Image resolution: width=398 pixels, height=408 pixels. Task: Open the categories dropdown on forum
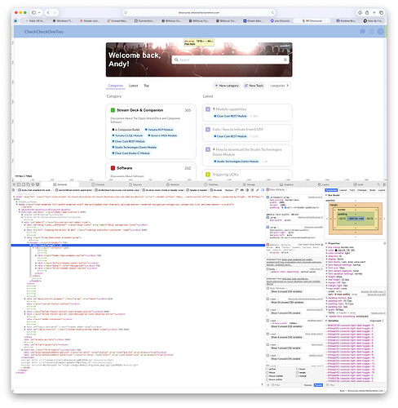280,86
